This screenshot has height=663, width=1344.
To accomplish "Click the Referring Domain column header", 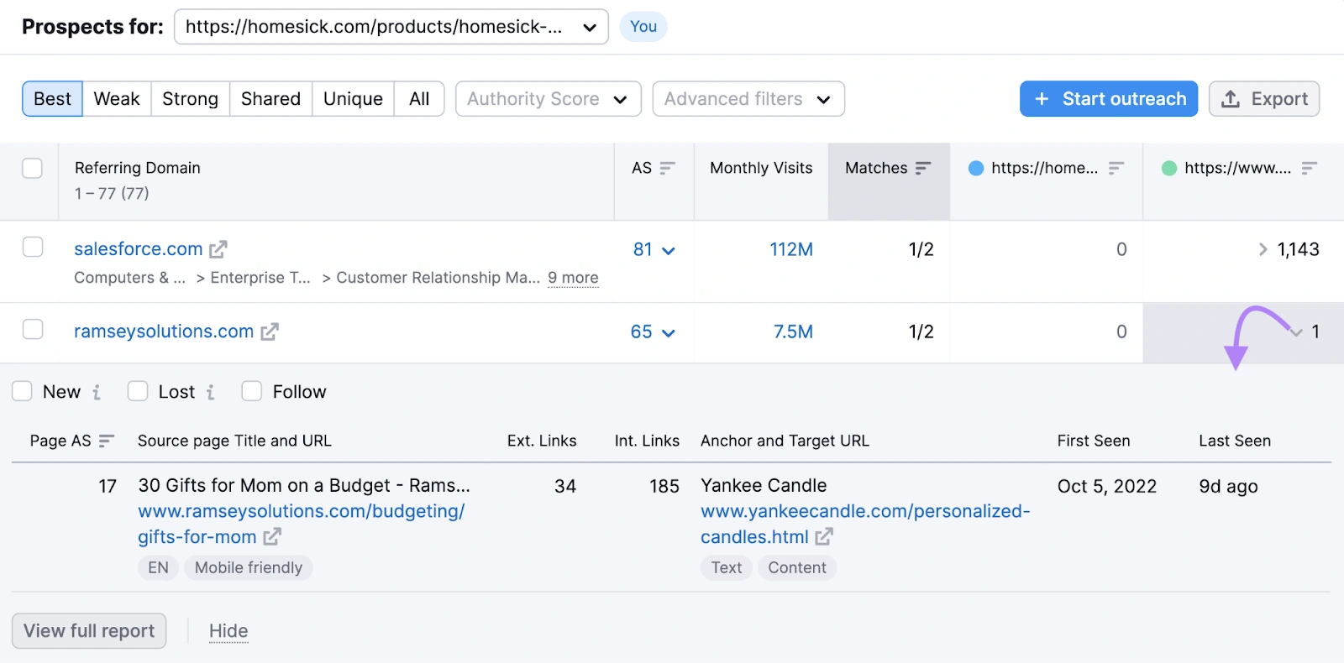I will click(x=138, y=168).
